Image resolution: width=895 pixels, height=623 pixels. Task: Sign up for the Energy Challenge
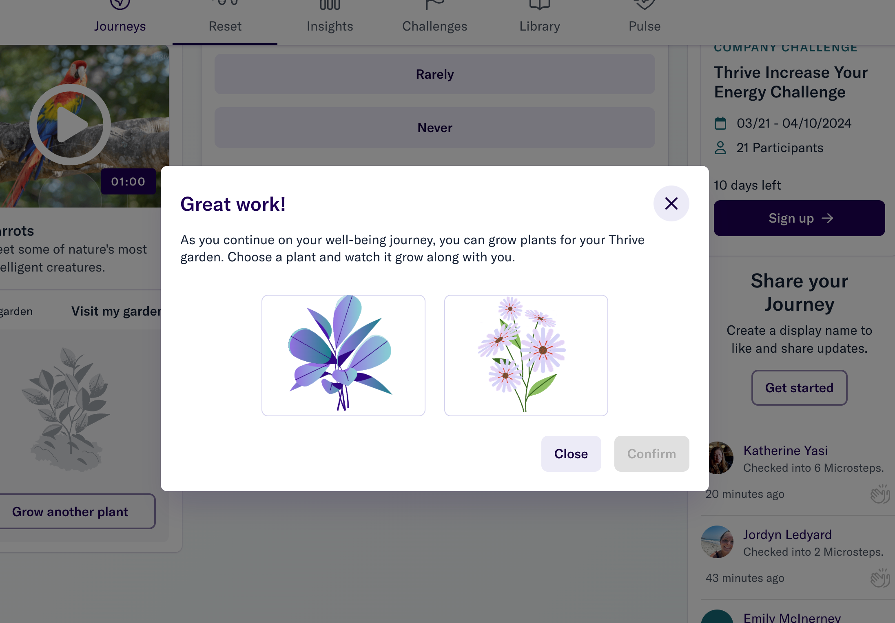(799, 218)
